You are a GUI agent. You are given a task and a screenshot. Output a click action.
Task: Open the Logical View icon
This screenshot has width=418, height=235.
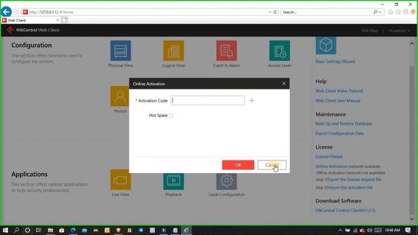(x=174, y=51)
